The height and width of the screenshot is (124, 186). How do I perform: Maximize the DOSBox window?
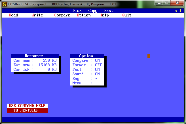point(167,3)
